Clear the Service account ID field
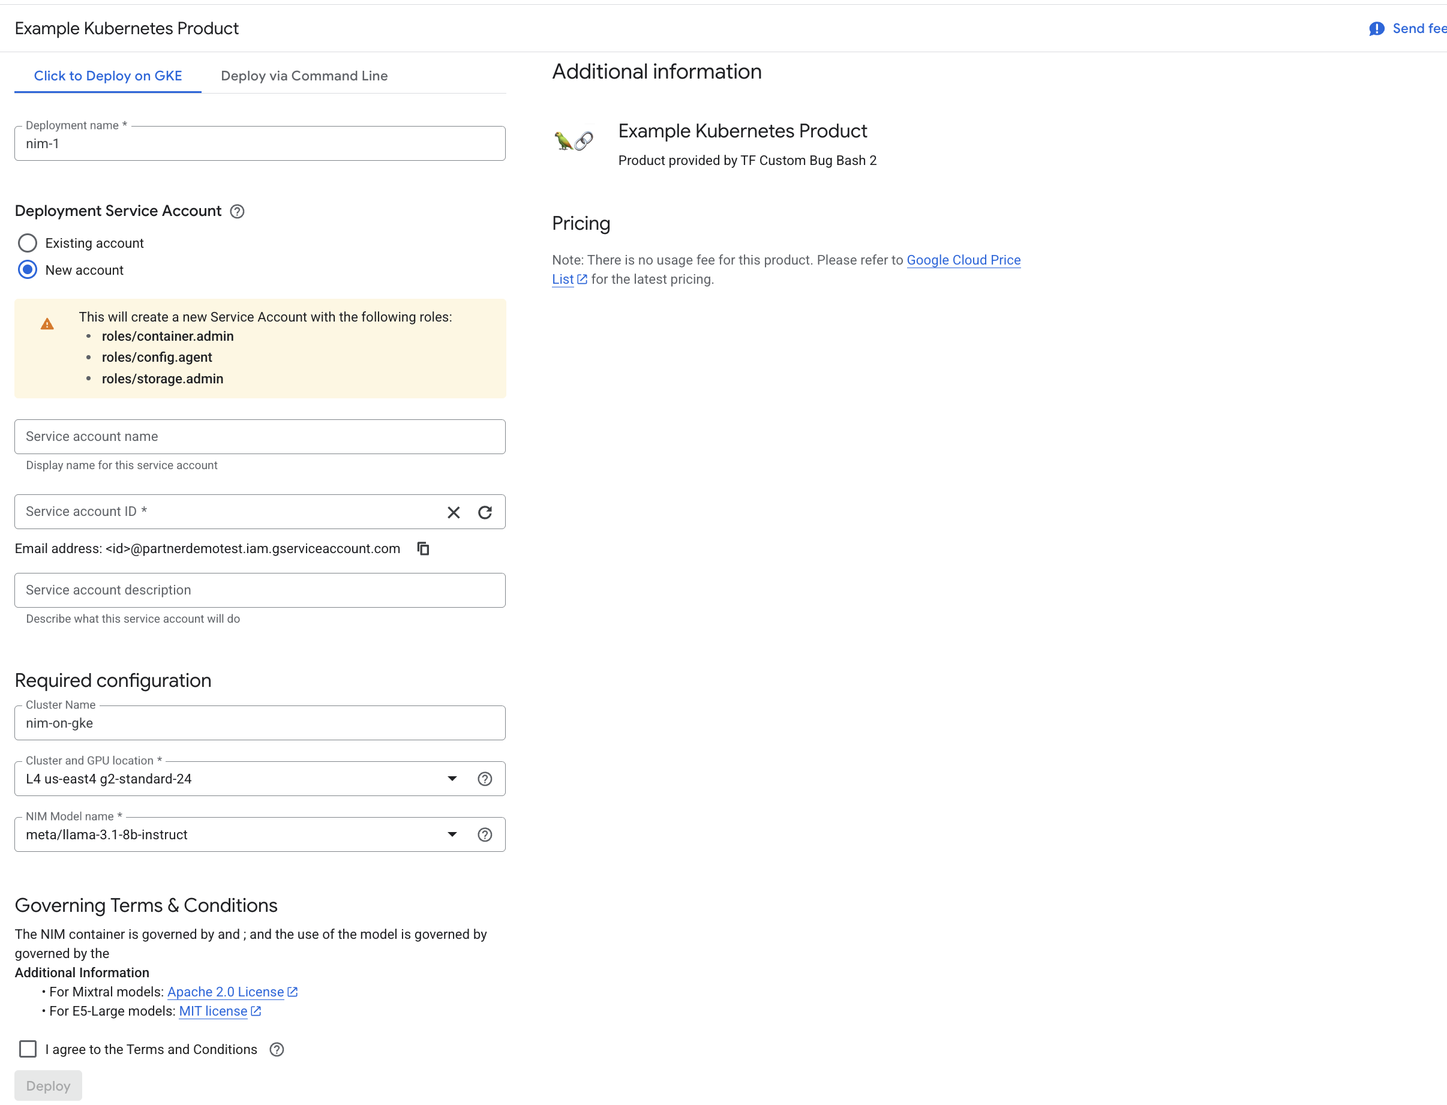The image size is (1447, 1105). [x=453, y=512]
